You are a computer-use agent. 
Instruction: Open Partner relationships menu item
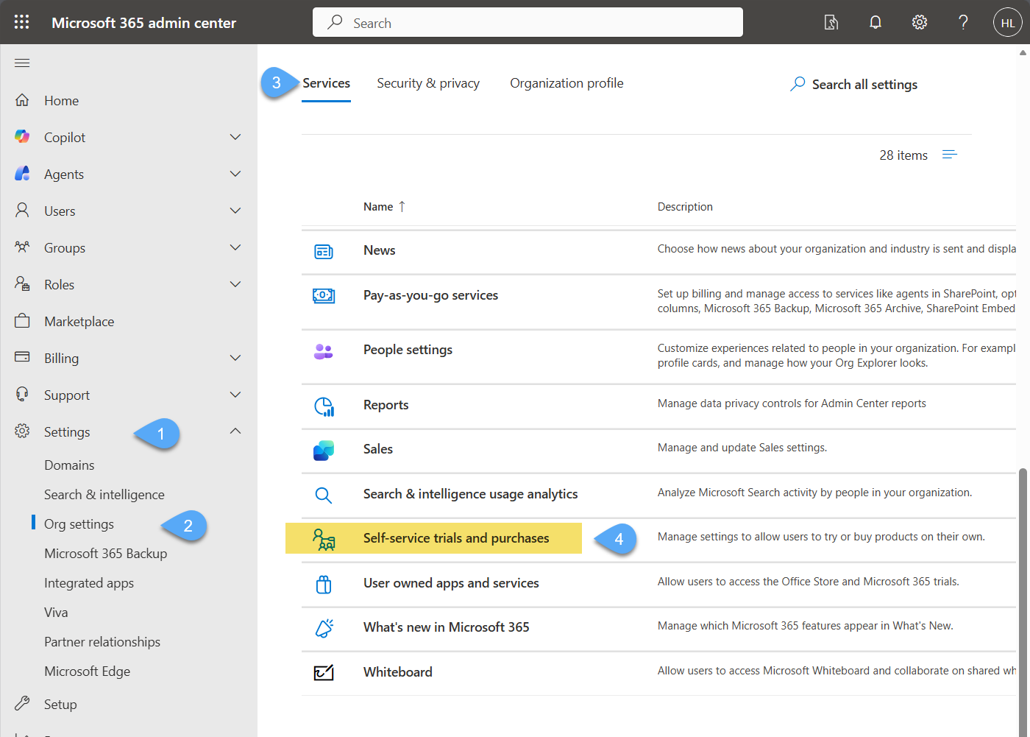pyautogui.click(x=102, y=642)
